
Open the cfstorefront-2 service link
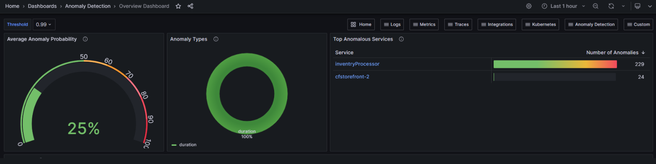pyautogui.click(x=352, y=77)
